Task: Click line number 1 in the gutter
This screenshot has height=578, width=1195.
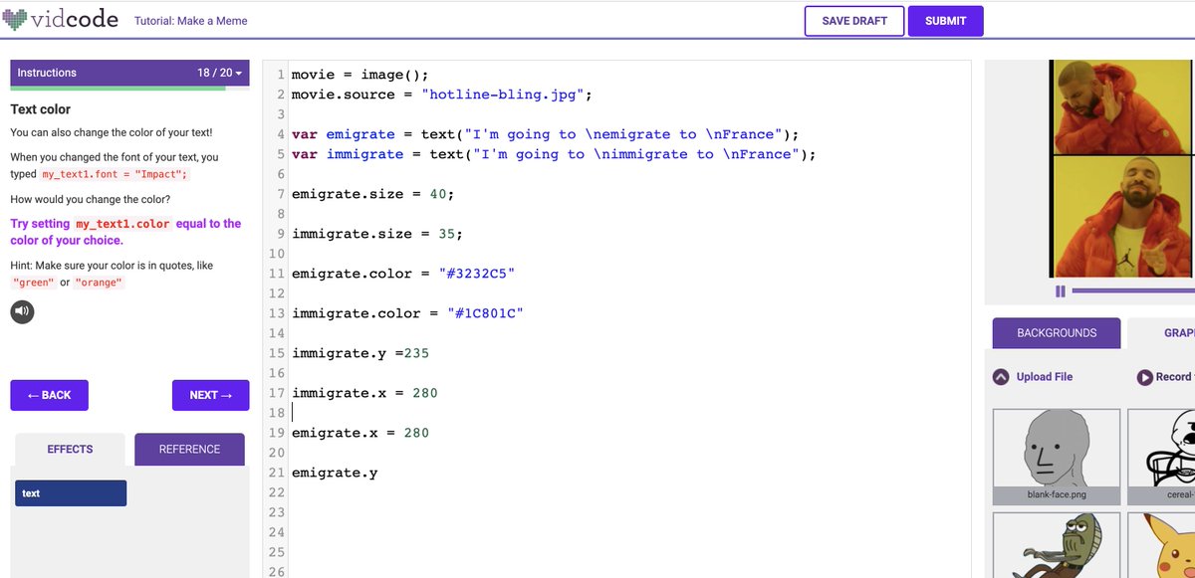Action: pos(281,75)
